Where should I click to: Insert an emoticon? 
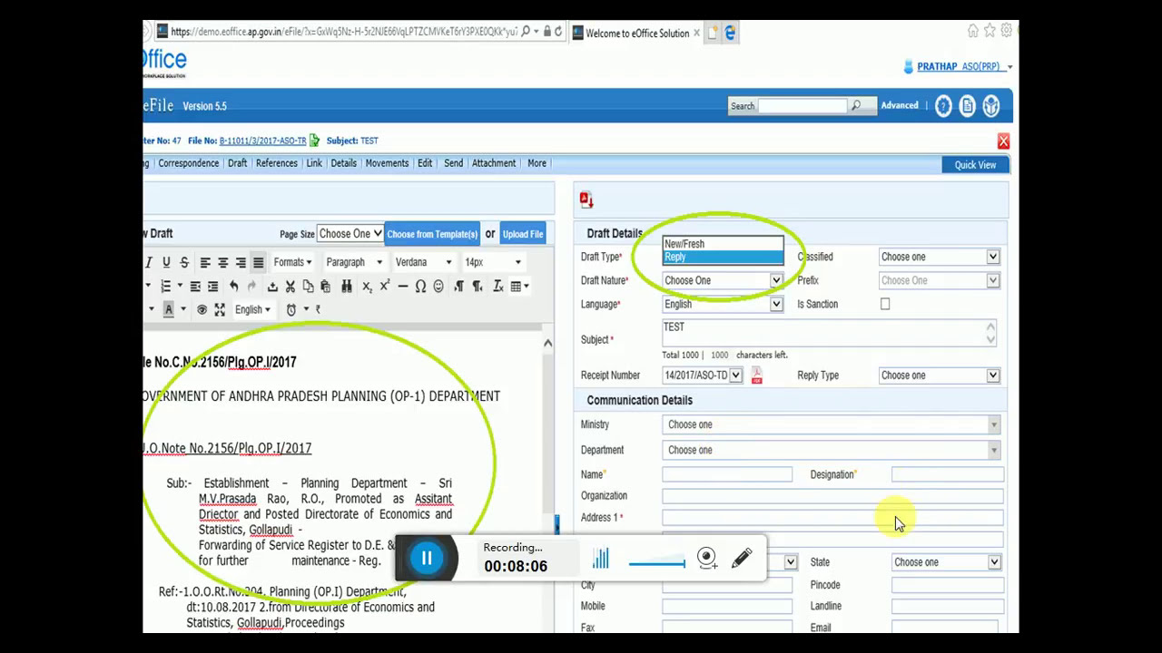point(438,286)
